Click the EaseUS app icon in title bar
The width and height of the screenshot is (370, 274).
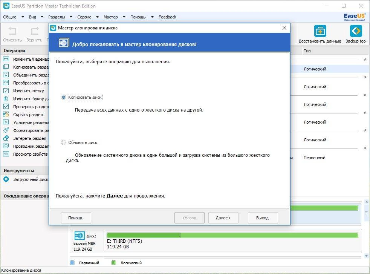point(6,6)
